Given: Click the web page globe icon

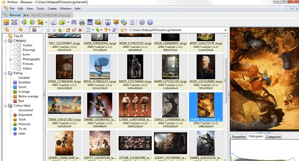Looking at the screenshot, I should 124,22.
